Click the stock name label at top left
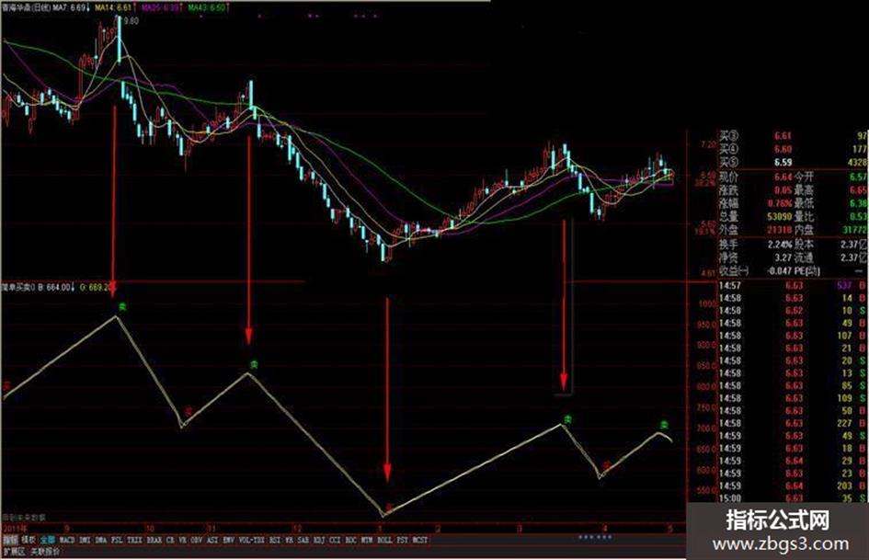This screenshot has height=560, width=869. click(x=25, y=7)
